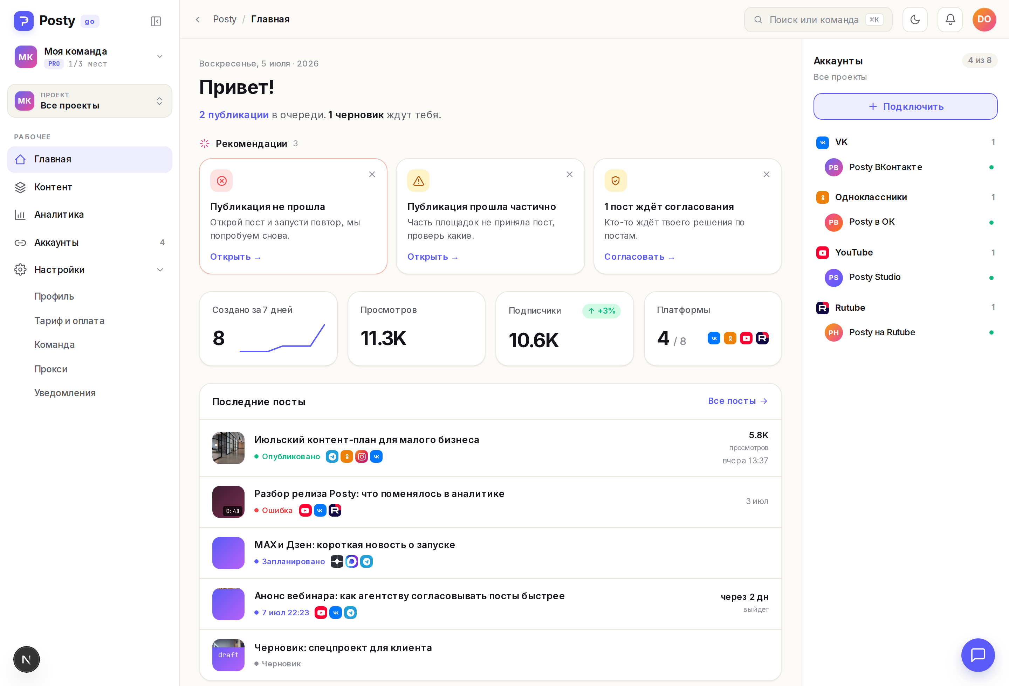Screen dimensions: 1009x686
Task: Click Rutube platform icon in Аккаунты panel
Action: (822, 308)
